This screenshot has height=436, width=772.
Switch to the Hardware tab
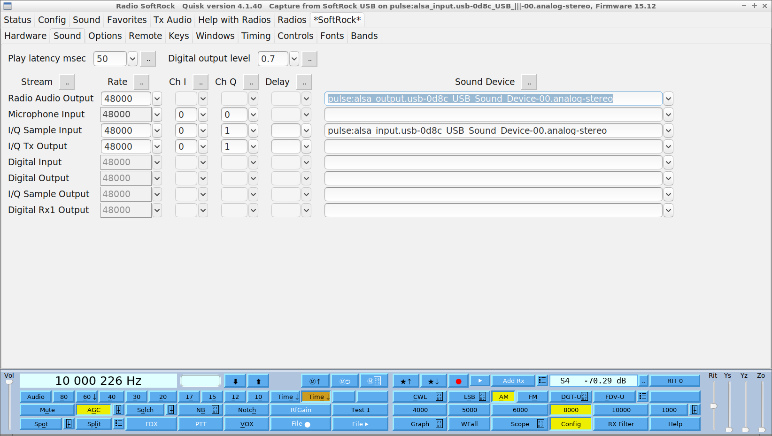(25, 36)
